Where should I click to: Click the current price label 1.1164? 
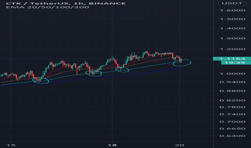[232, 59]
